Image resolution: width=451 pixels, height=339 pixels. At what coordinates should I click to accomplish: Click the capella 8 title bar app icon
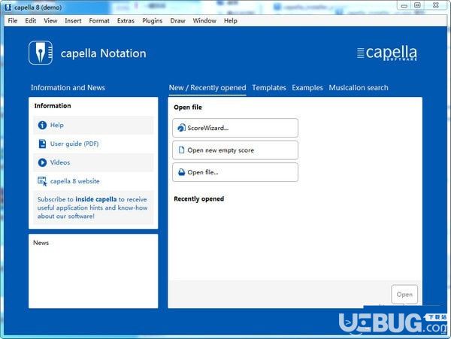point(8,8)
